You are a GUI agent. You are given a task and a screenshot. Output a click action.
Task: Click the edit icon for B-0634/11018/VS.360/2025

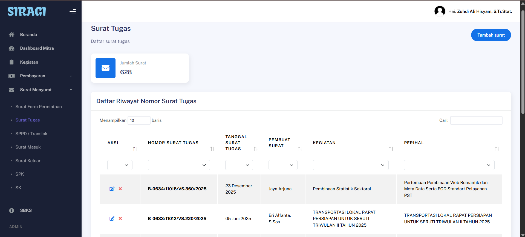[x=112, y=189]
